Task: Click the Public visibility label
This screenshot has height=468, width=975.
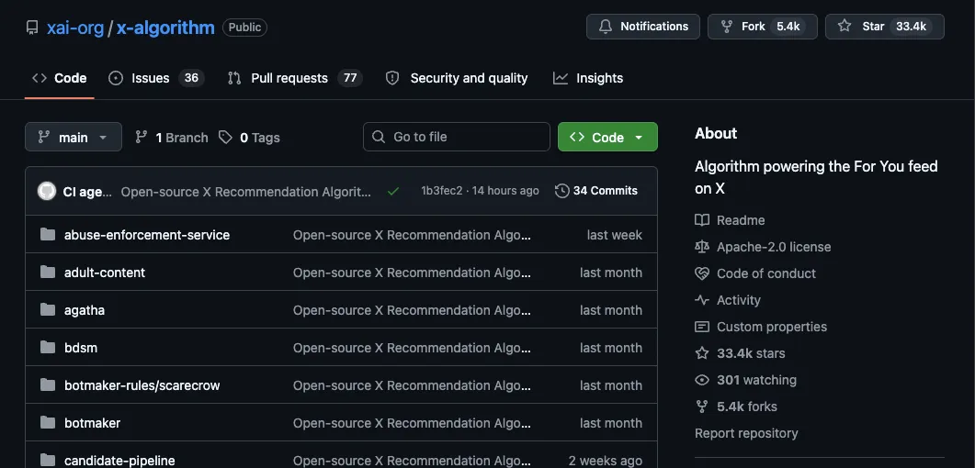Action: tap(245, 28)
